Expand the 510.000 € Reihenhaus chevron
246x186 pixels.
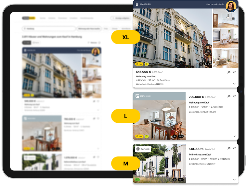[234, 180]
